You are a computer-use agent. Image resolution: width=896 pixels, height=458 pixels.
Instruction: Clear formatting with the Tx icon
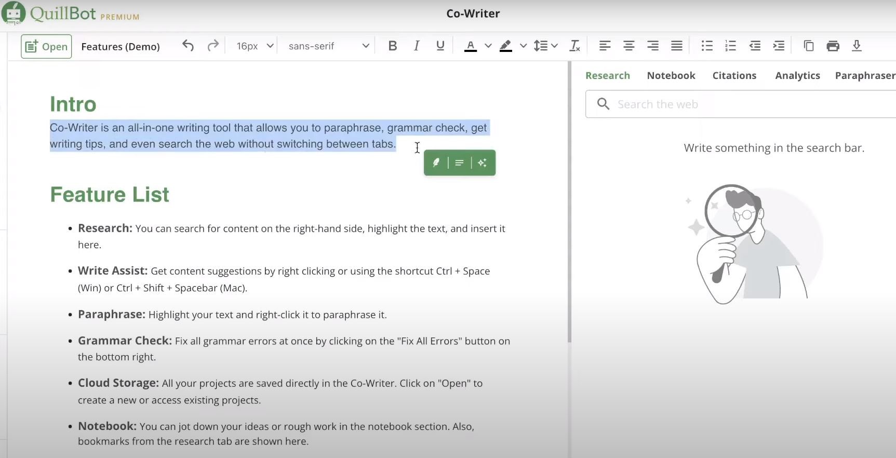pyautogui.click(x=574, y=46)
